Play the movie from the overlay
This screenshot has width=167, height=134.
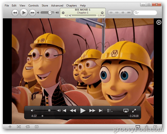click(x=83, y=111)
